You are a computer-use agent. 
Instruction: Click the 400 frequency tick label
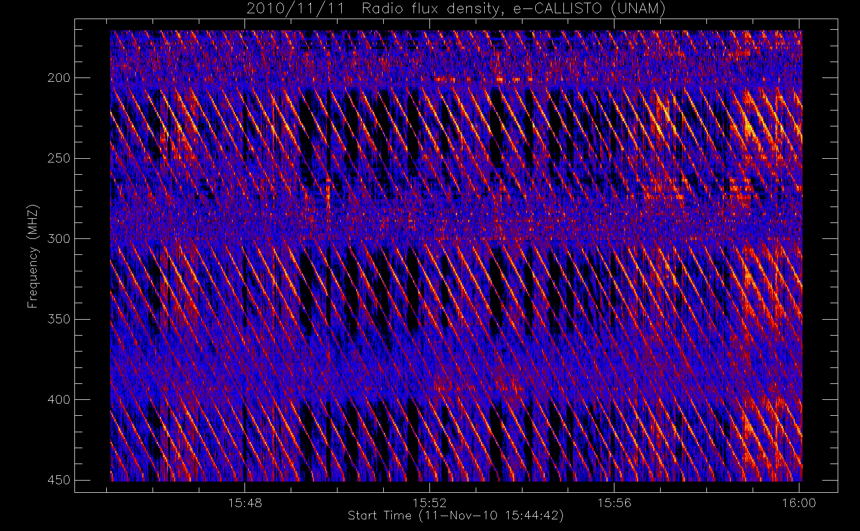(x=58, y=399)
